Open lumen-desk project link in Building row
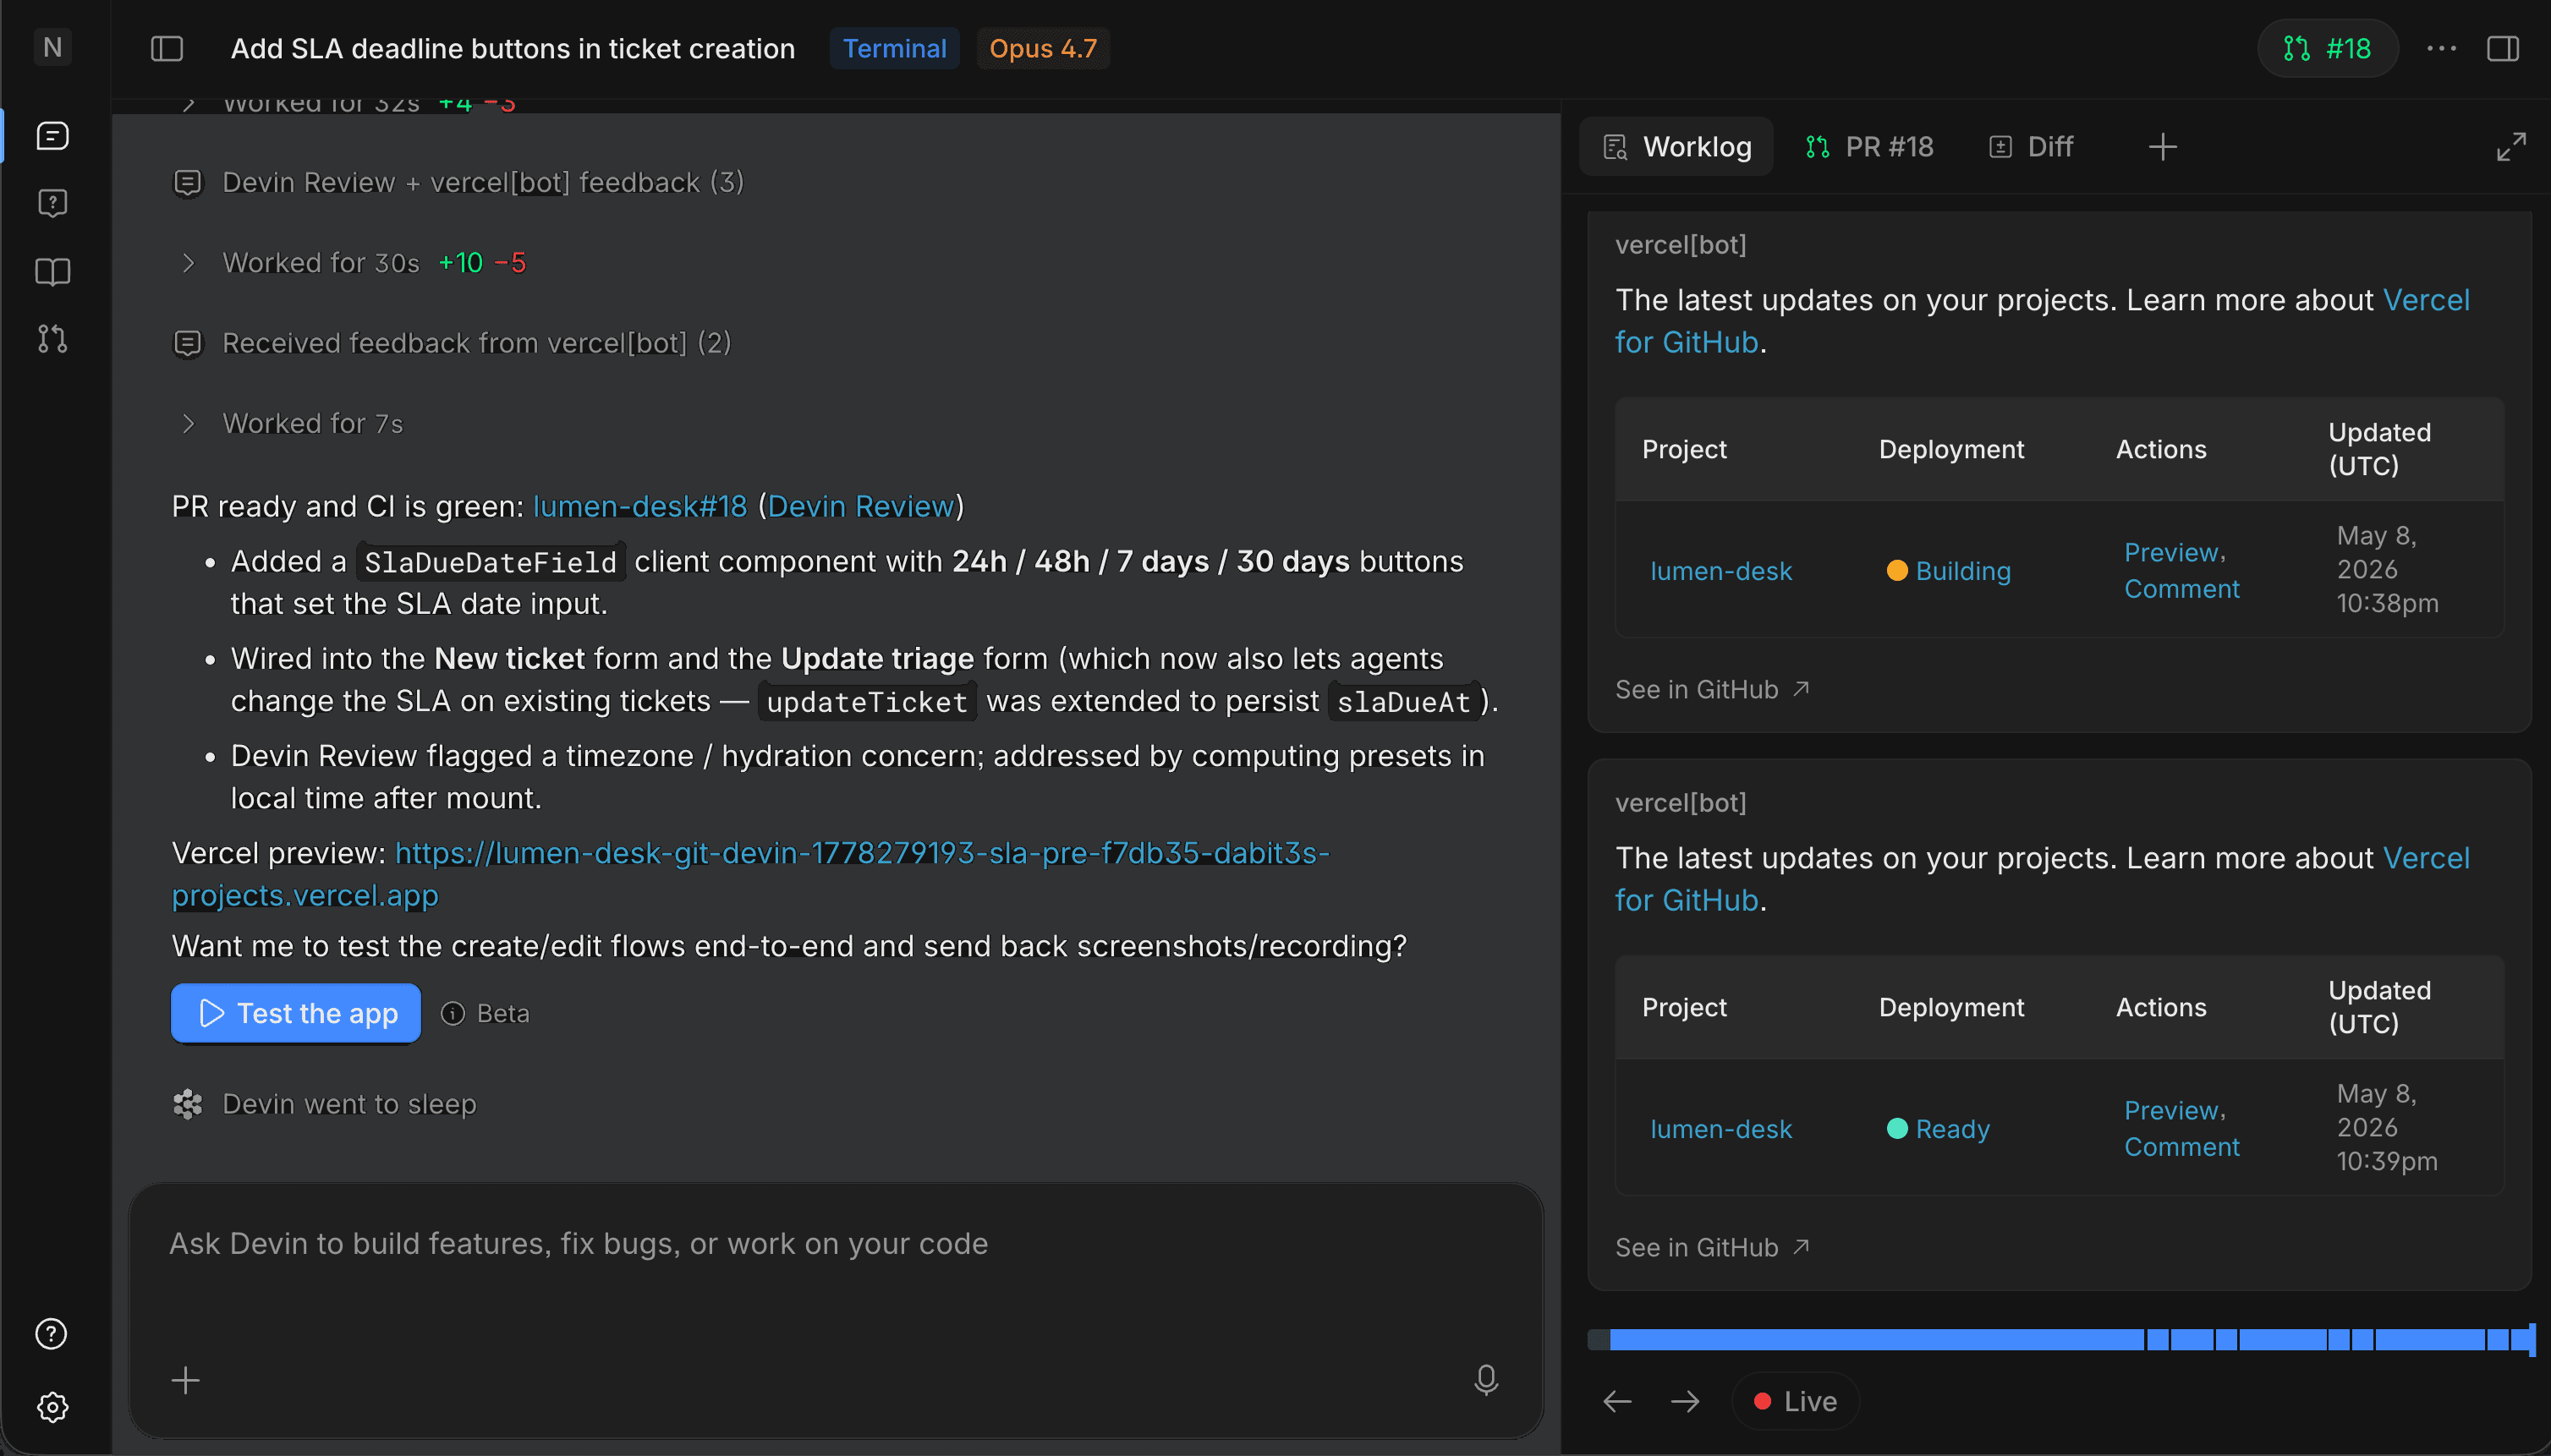 coord(1720,571)
